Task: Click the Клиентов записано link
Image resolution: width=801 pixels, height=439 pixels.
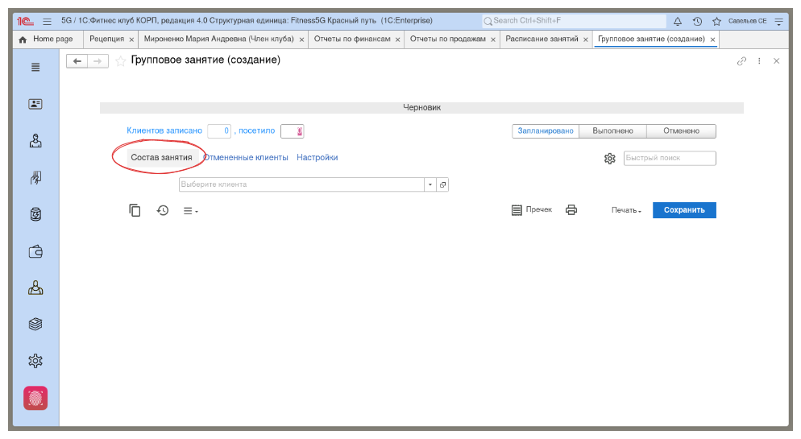Action: pos(164,131)
